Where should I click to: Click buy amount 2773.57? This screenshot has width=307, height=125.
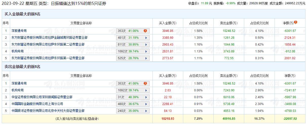pos(168,58)
